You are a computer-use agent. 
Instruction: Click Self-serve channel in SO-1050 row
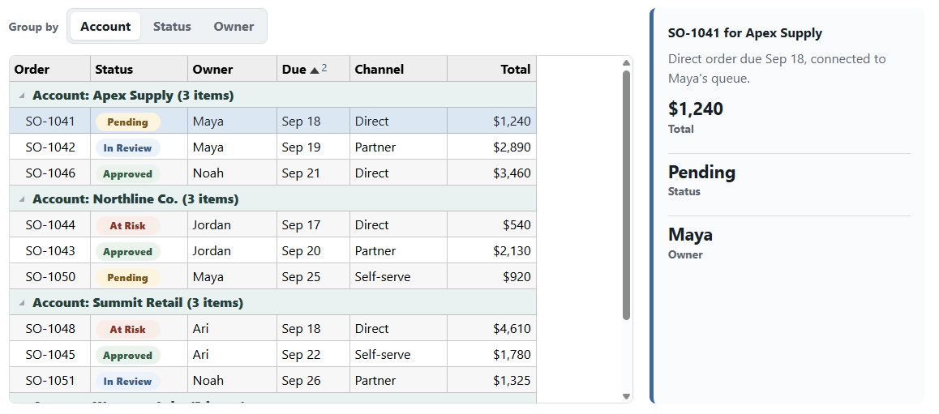pos(398,277)
